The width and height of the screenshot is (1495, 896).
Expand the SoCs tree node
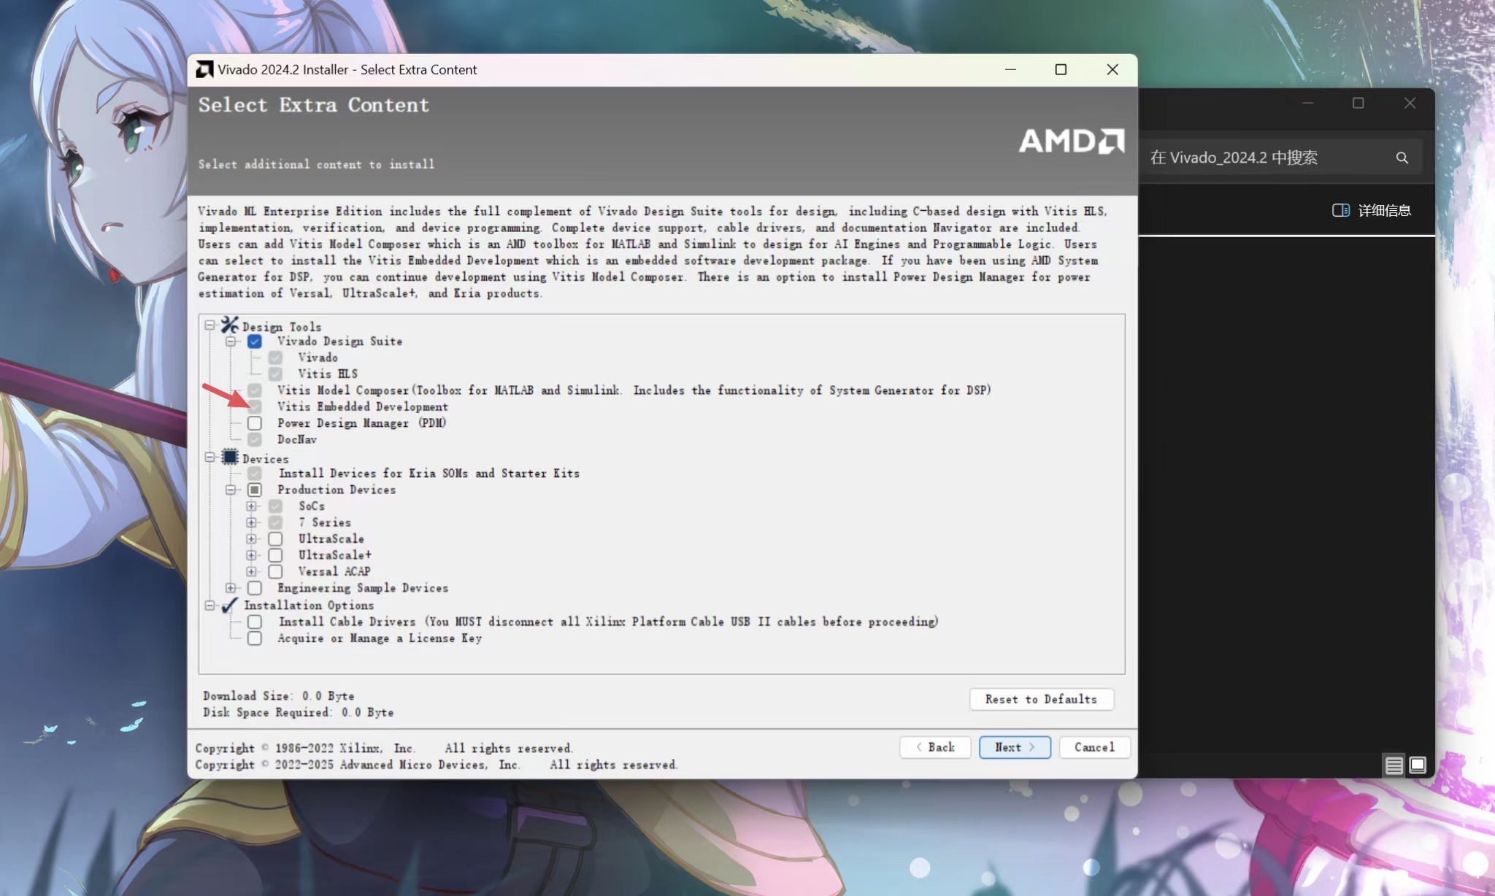pos(251,506)
